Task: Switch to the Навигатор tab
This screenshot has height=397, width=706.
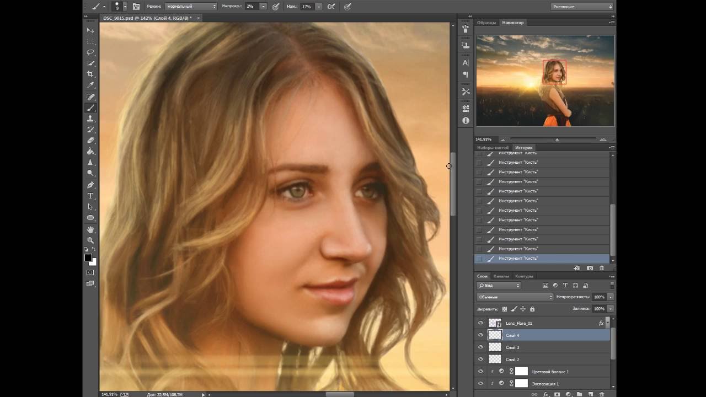Action: point(513,23)
